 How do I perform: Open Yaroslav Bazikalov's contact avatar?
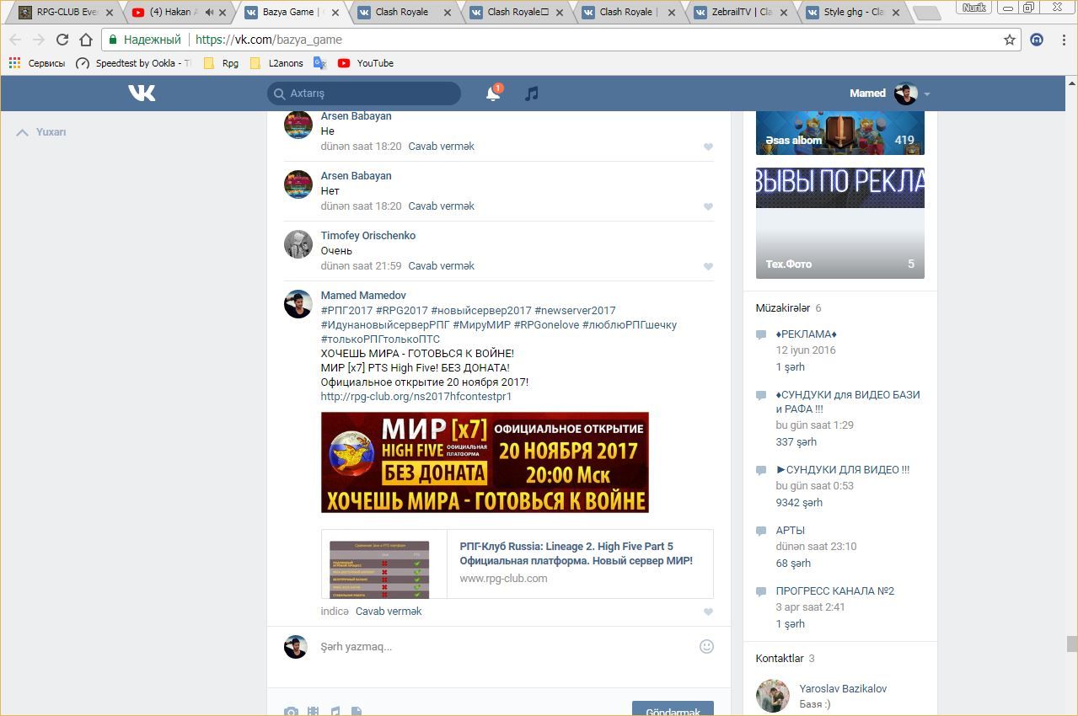tap(772, 696)
